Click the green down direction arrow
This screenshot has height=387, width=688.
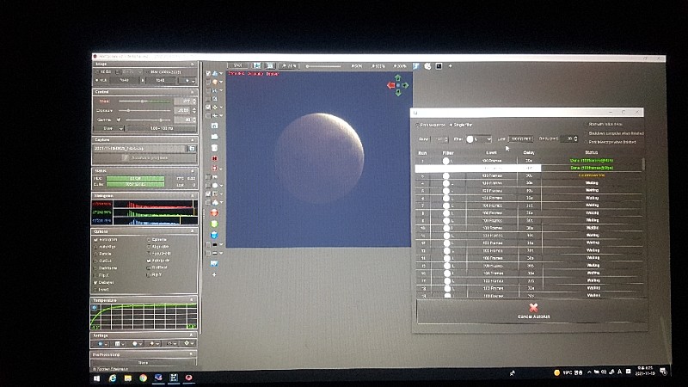[398, 93]
